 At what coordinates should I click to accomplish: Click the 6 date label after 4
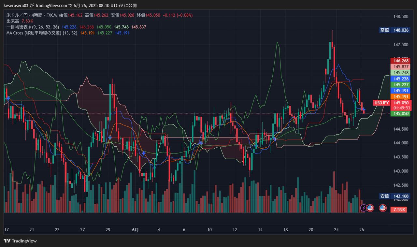184,230
